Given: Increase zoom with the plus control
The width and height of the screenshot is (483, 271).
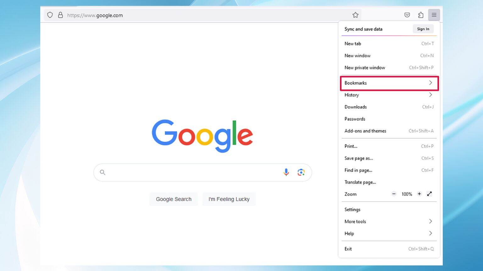Looking at the screenshot, I should tap(419, 194).
